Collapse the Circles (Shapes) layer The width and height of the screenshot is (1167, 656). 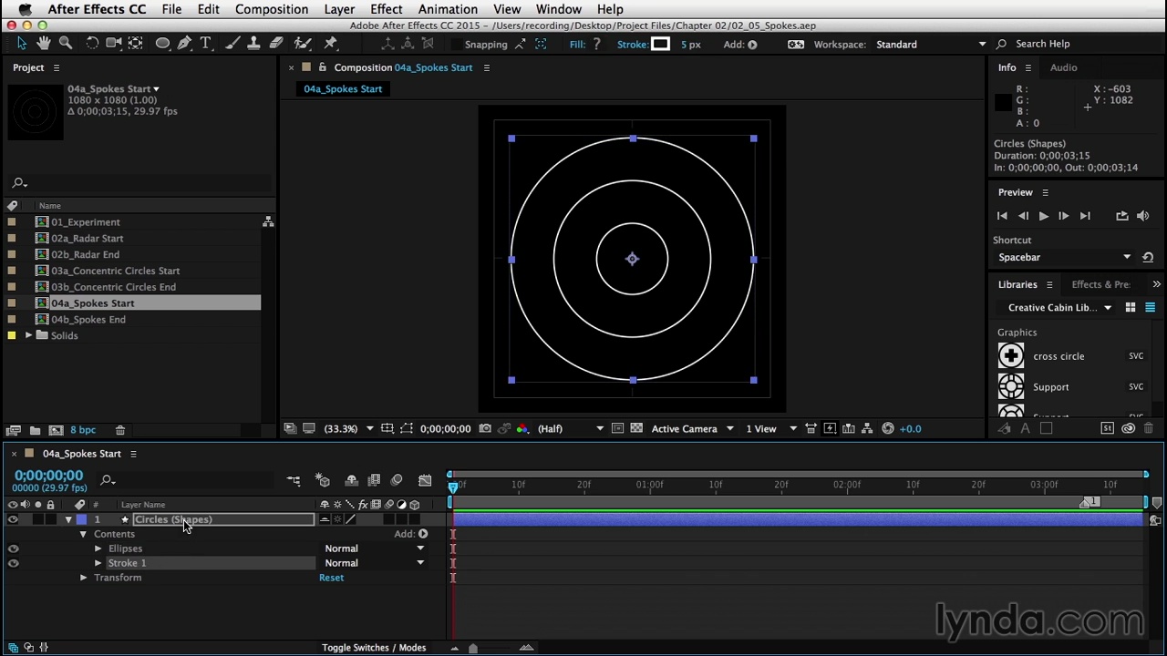68,519
